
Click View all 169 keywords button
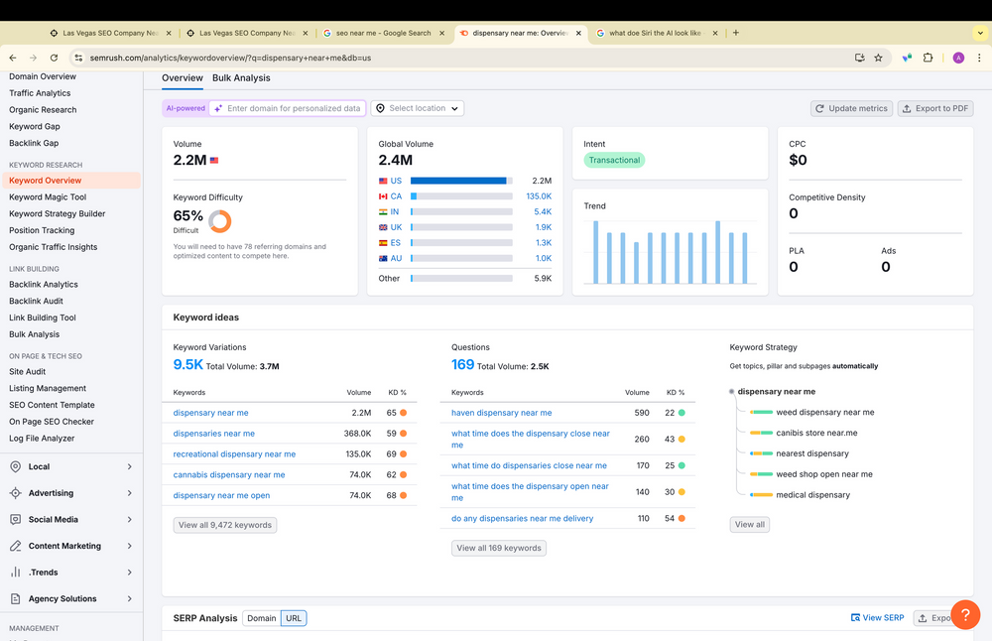[499, 548]
